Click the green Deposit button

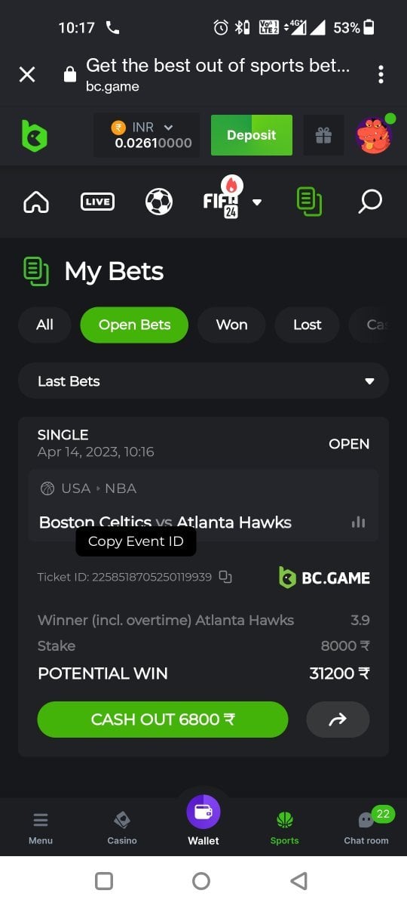[252, 135]
